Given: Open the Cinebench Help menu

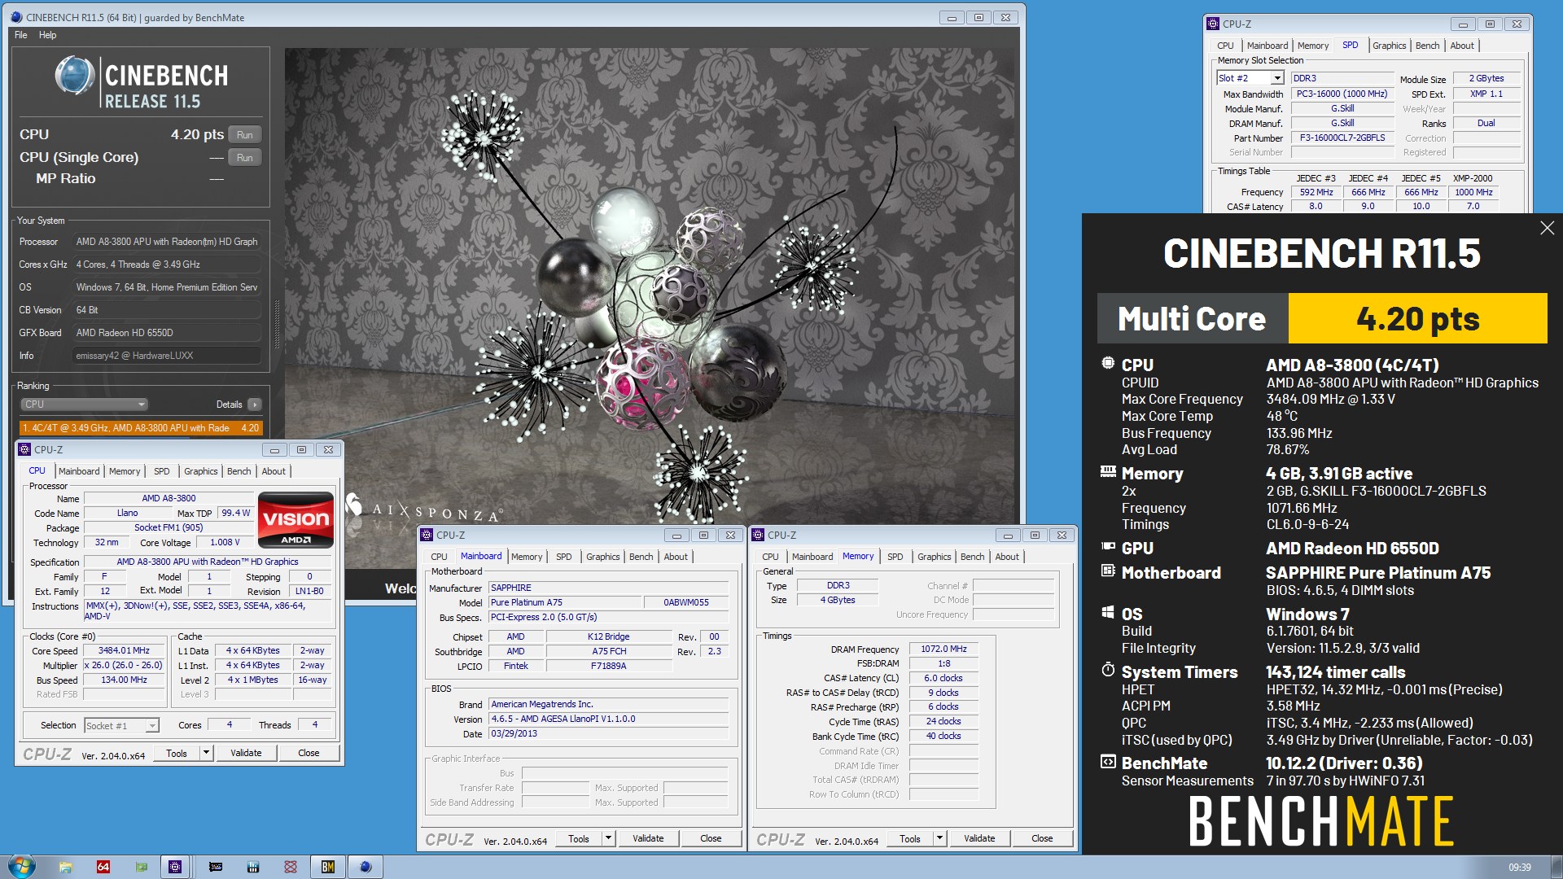Looking at the screenshot, I should (48, 35).
